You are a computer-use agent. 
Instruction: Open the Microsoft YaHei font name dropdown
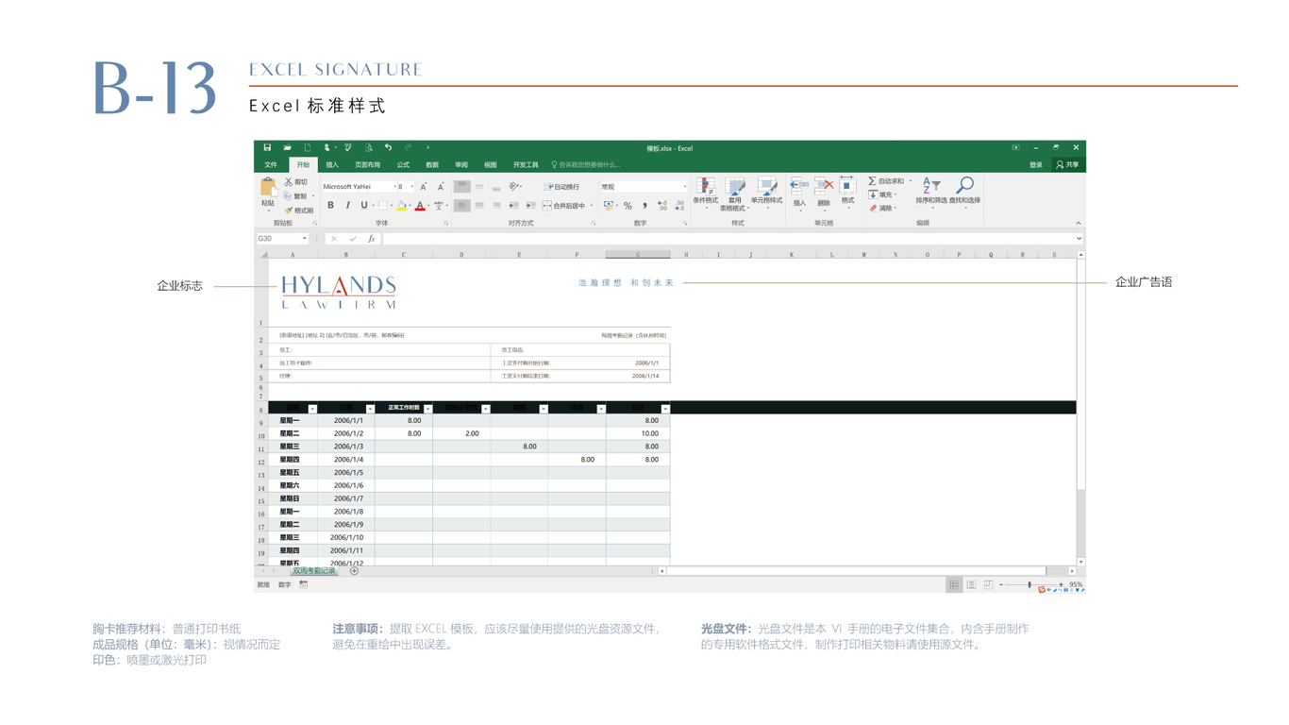(x=394, y=187)
